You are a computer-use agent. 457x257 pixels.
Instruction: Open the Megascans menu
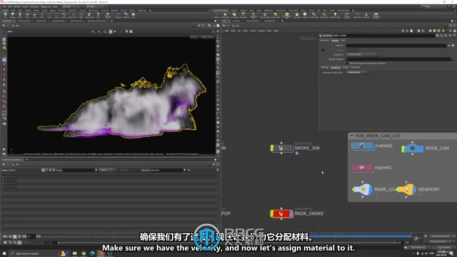click(x=46, y=6)
